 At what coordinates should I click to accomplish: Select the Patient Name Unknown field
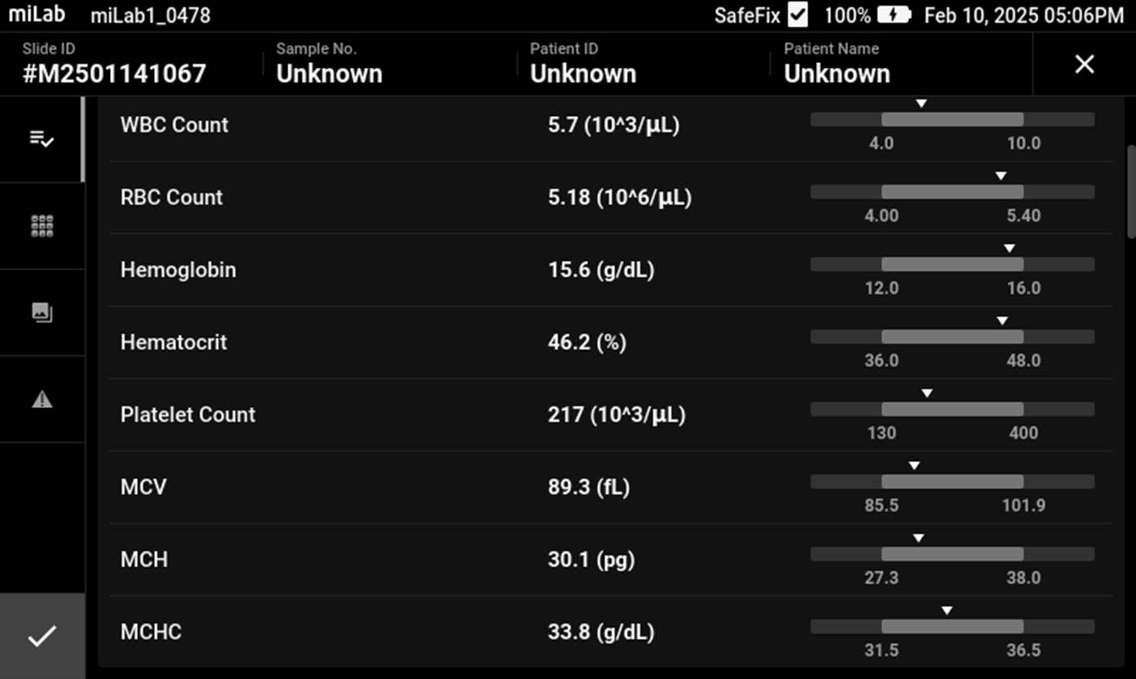[836, 64]
